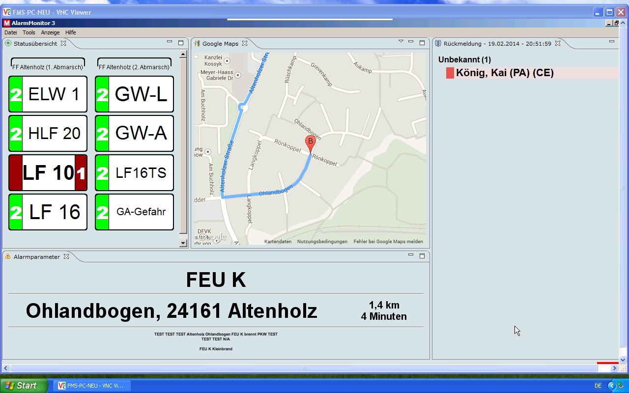Expand the Unbekannt (1) feedback group
The image size is (629, 393).
point(464,60)
